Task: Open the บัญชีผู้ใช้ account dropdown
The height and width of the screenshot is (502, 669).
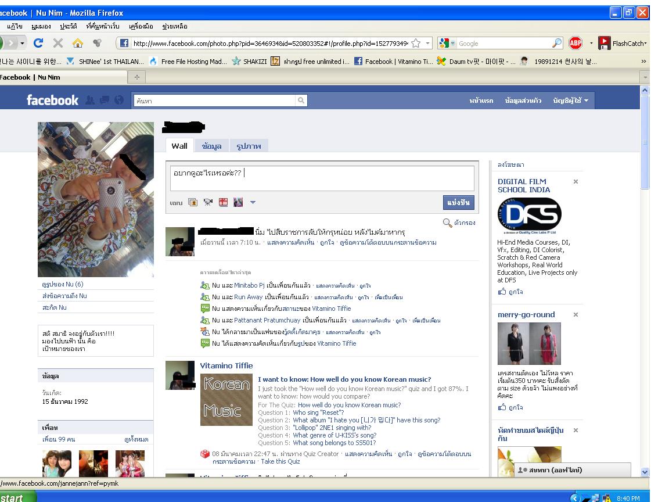Action: click(x=571, y=101)
